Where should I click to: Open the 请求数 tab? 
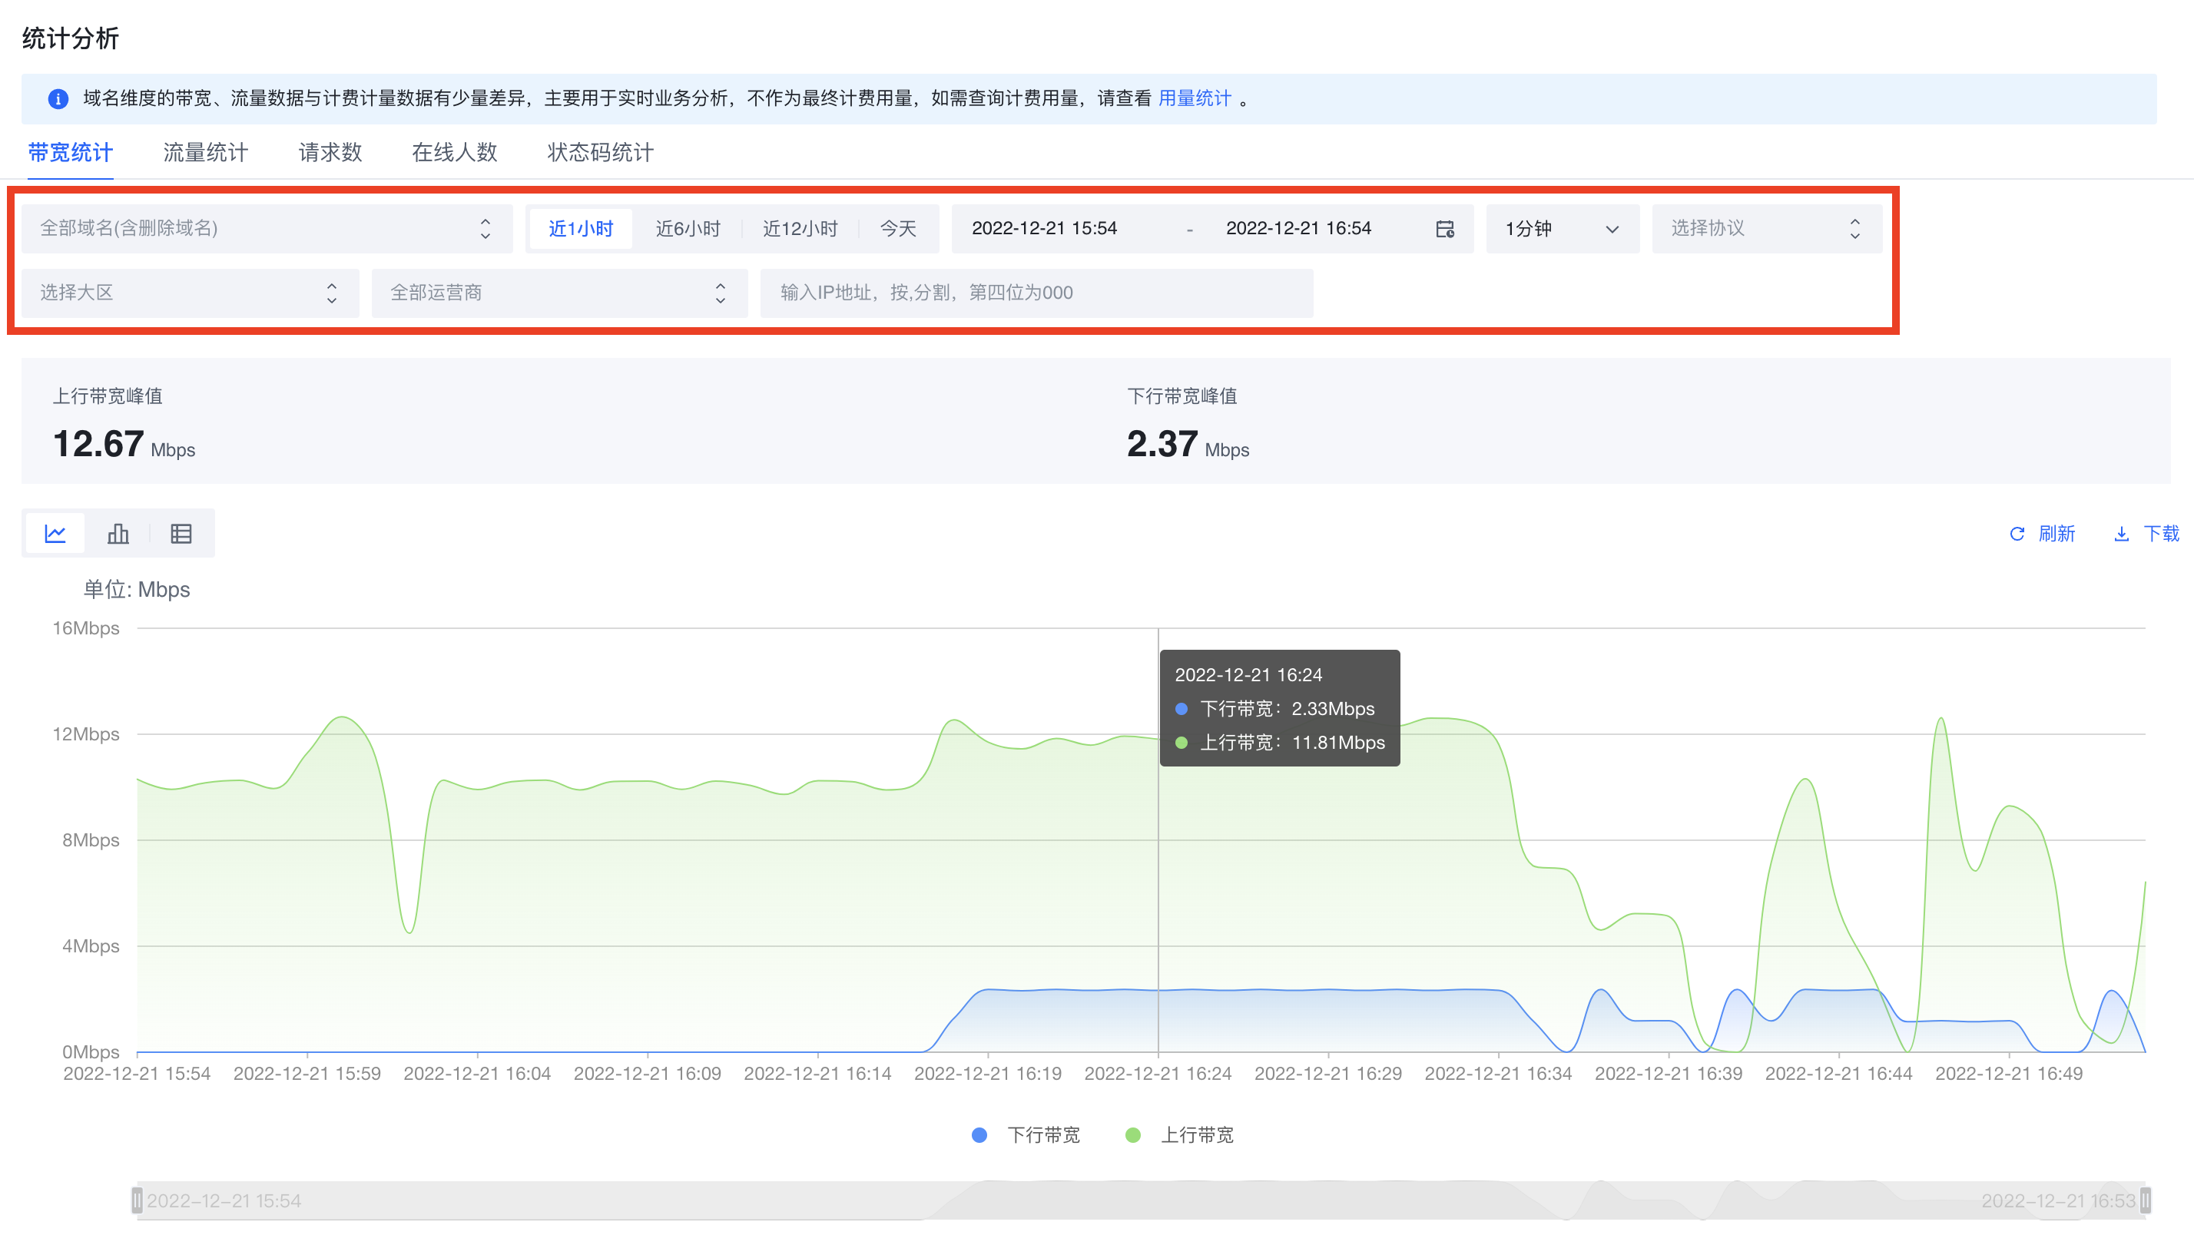pos(330,154)
